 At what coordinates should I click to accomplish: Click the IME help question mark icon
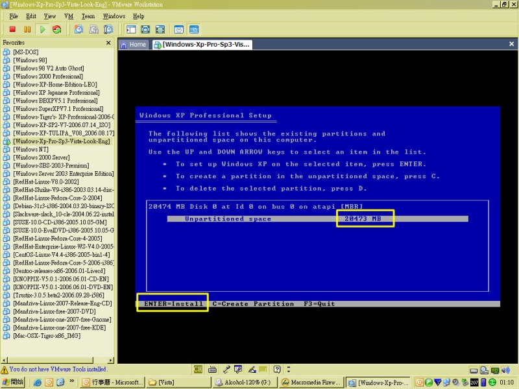coord(277,369)
